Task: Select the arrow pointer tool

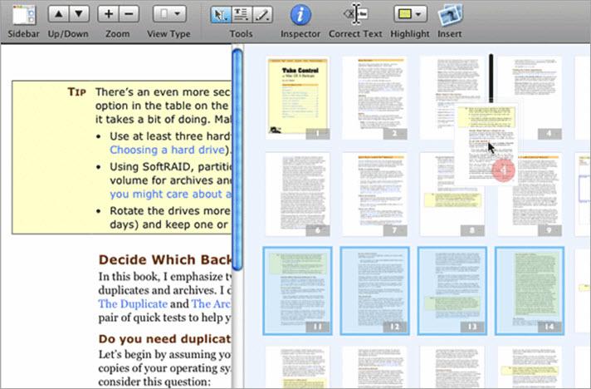Action: 219,15
